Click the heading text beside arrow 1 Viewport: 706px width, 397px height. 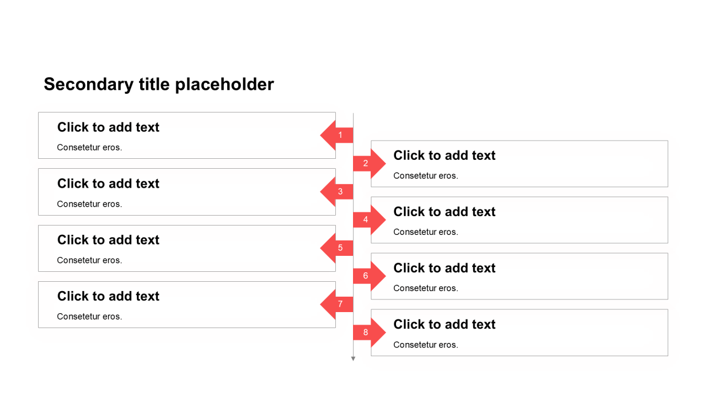coord(108,127)
